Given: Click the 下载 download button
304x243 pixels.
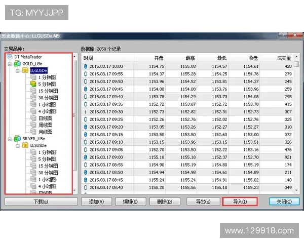Looking at the screenshot, I should 41,201.
